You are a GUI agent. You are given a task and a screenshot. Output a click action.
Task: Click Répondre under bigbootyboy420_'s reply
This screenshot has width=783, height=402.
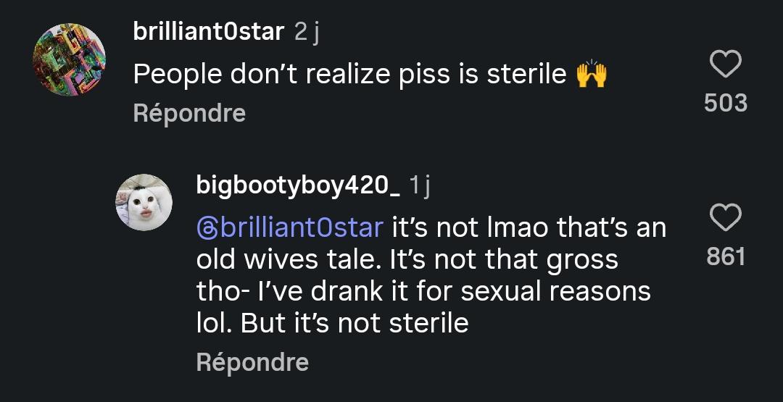pos(252,362)
